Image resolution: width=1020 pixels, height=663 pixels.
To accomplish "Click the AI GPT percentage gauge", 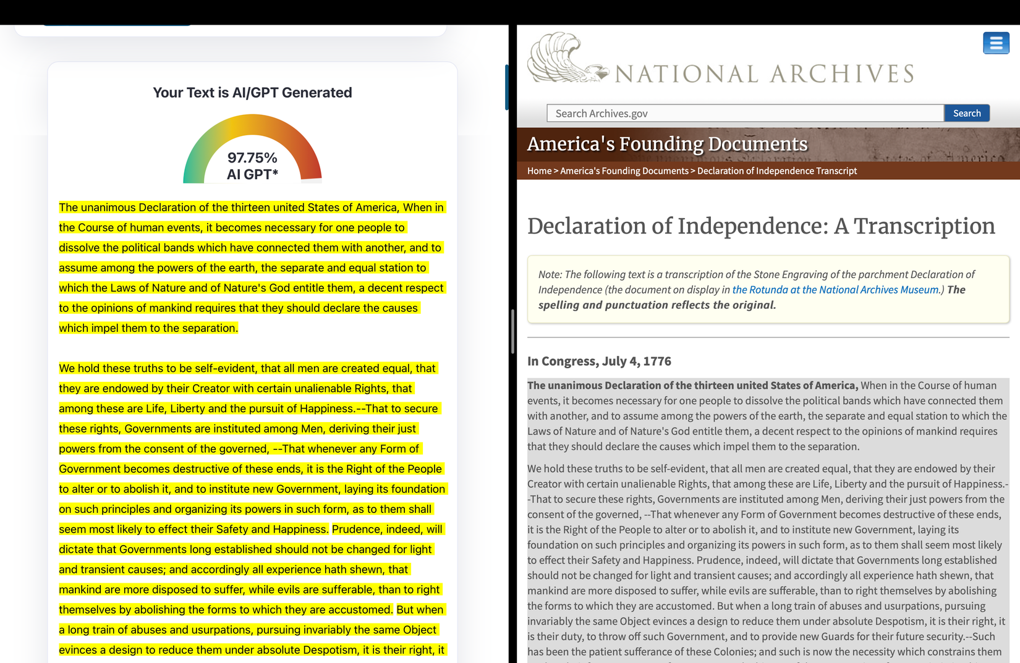I will (x=252, y=149).
